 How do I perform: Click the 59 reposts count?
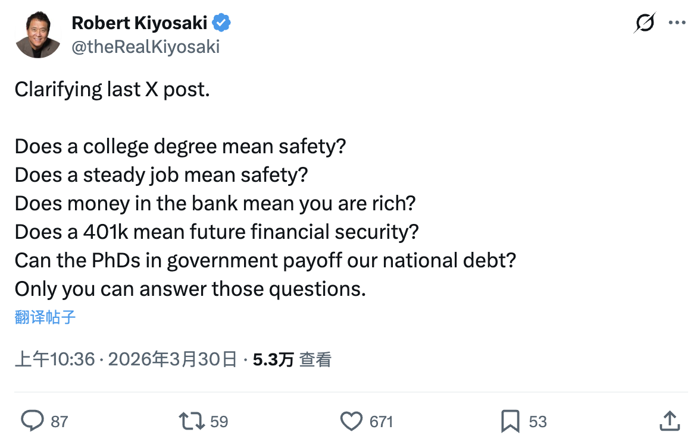(219, 422)
